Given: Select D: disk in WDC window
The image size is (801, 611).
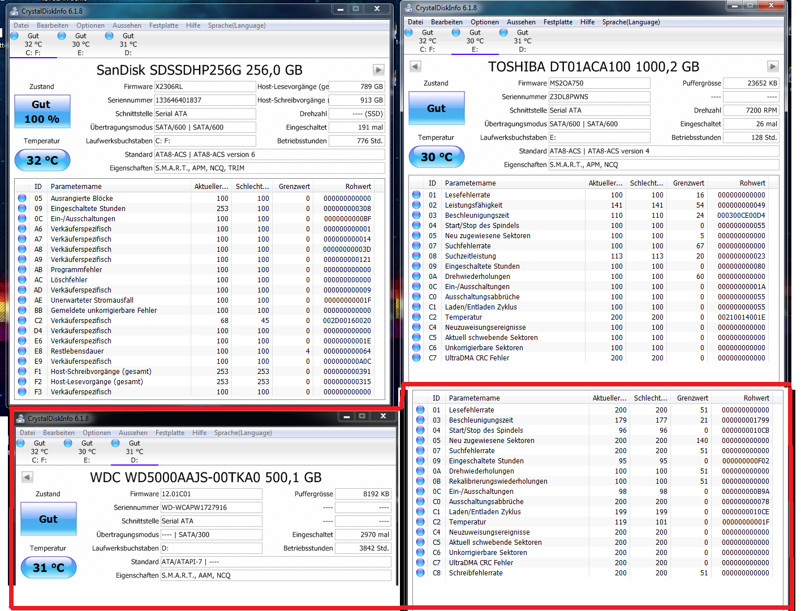Looking at the screenshot, I should coord(134,451).
